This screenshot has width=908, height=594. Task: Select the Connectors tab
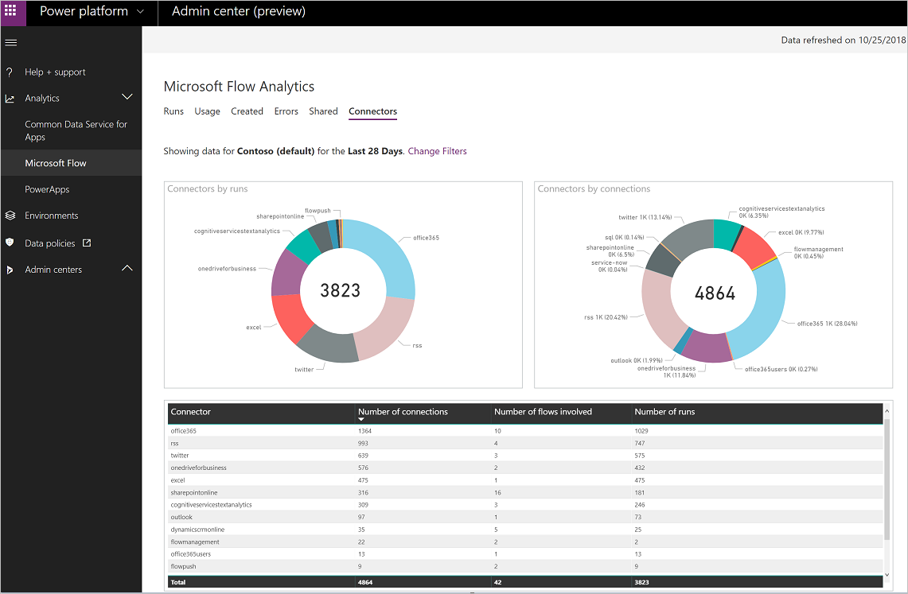pos(373,111)
